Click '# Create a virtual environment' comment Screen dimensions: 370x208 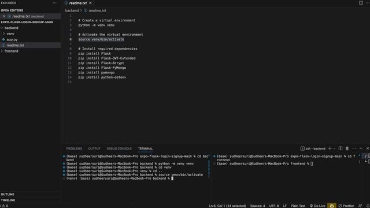[x=107, y=21]
